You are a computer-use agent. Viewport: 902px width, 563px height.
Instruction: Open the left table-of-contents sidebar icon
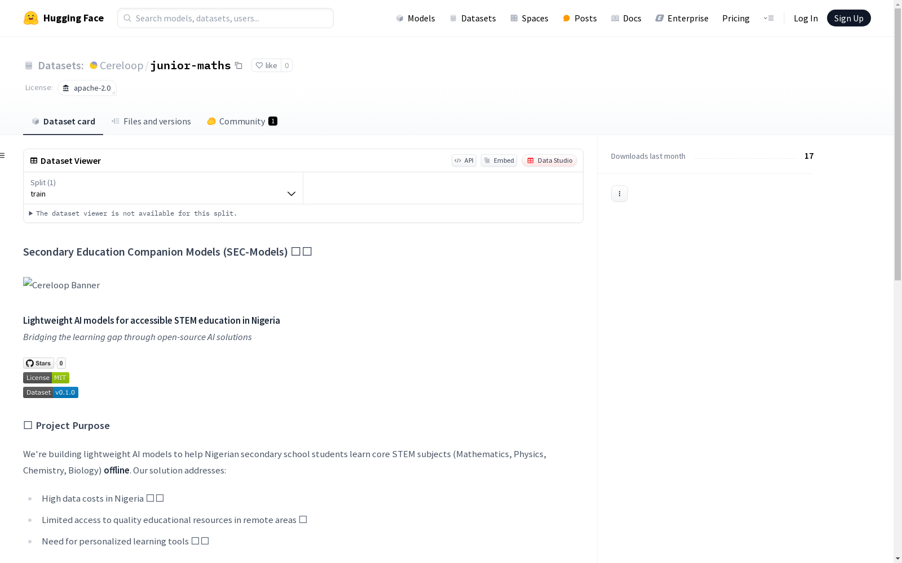3,155
